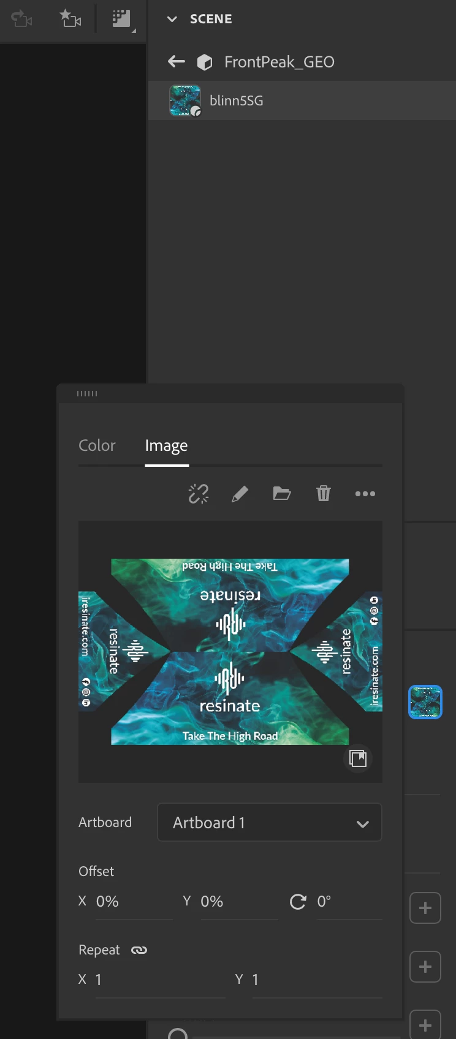
Task: Collapse the SCENE panel chevron
Action: 172,19
